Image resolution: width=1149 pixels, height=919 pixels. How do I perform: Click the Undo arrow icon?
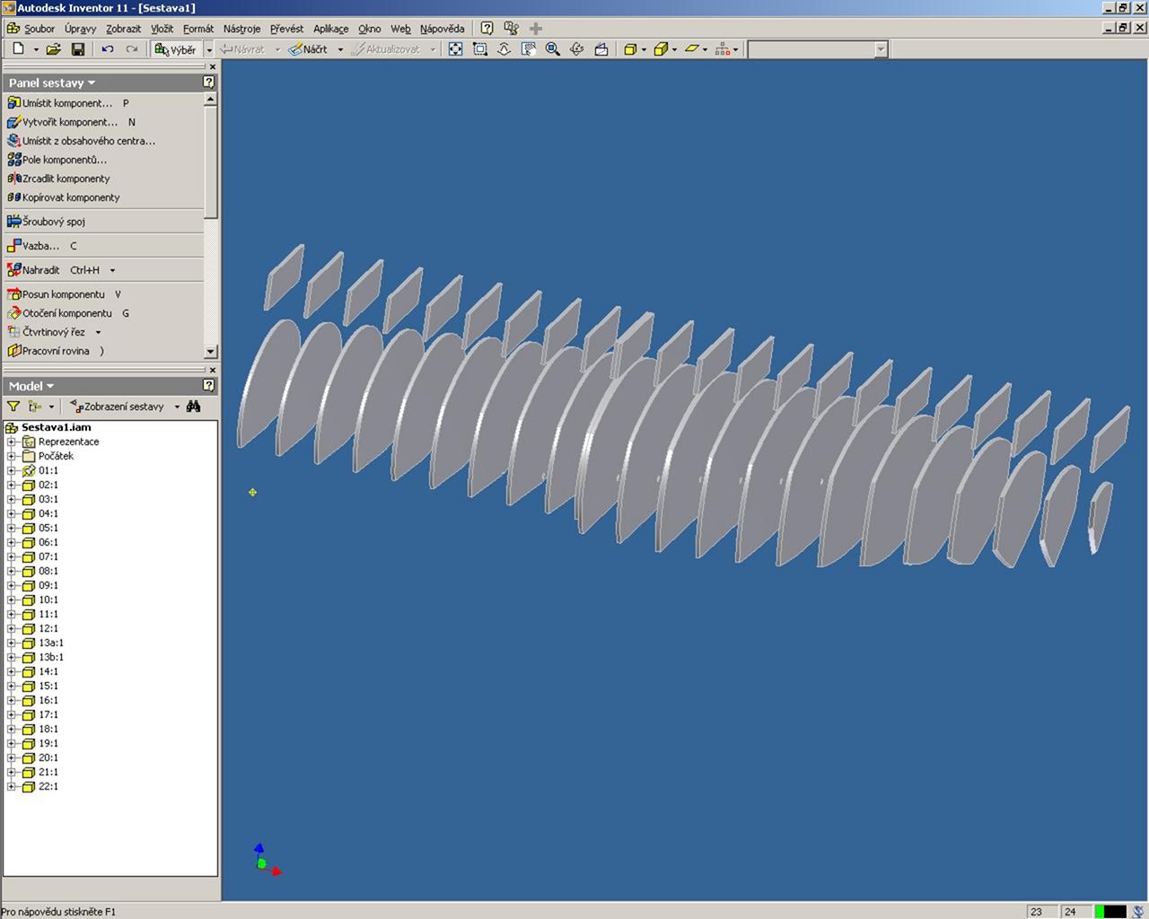108,49
